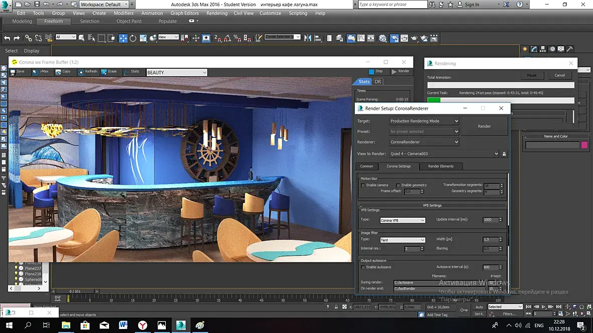This screenshot has height=333, width=593.
Task: Enable geometry motion blur checkbox
Action: coord(399,185)
